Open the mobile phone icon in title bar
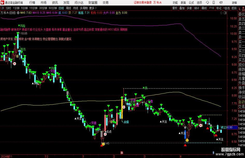The height and width of the screenshot is (158, 245). [214, 3]
